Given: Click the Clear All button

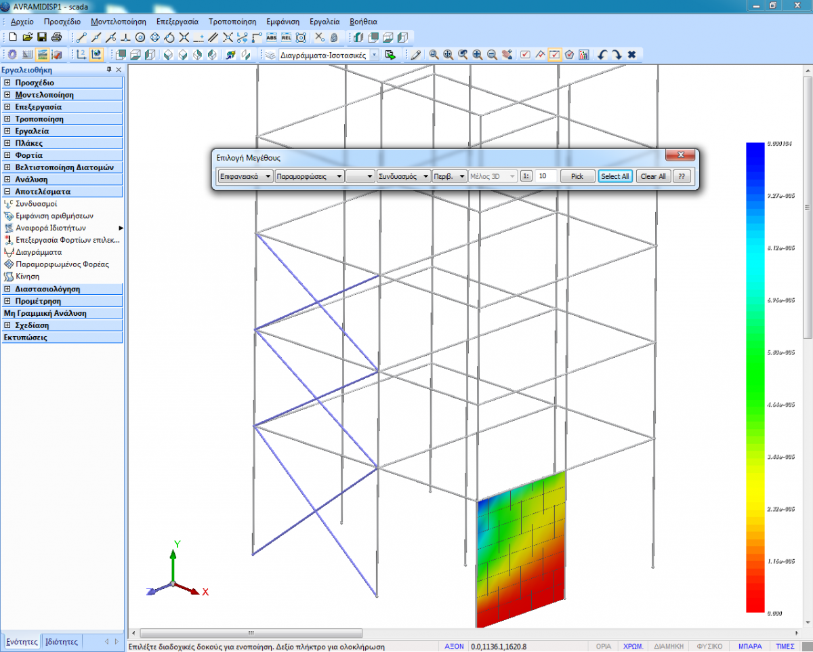Looking at the screenshot, I should tap(653, 176).
